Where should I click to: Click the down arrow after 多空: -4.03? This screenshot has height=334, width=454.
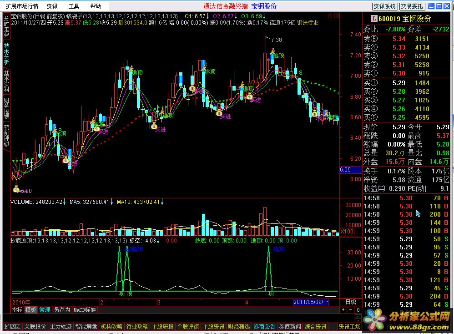[158, 241]
